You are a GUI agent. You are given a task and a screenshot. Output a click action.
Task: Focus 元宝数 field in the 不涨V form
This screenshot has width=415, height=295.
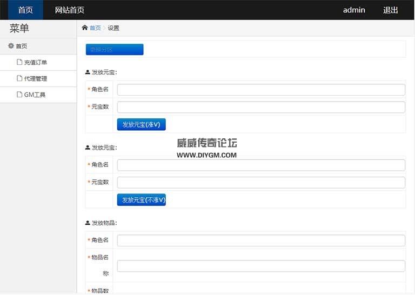(x=261, y=183)
